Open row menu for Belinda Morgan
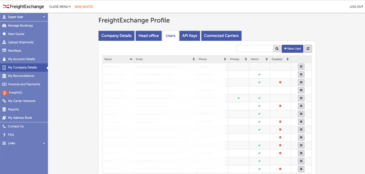 tap(301, 82)
